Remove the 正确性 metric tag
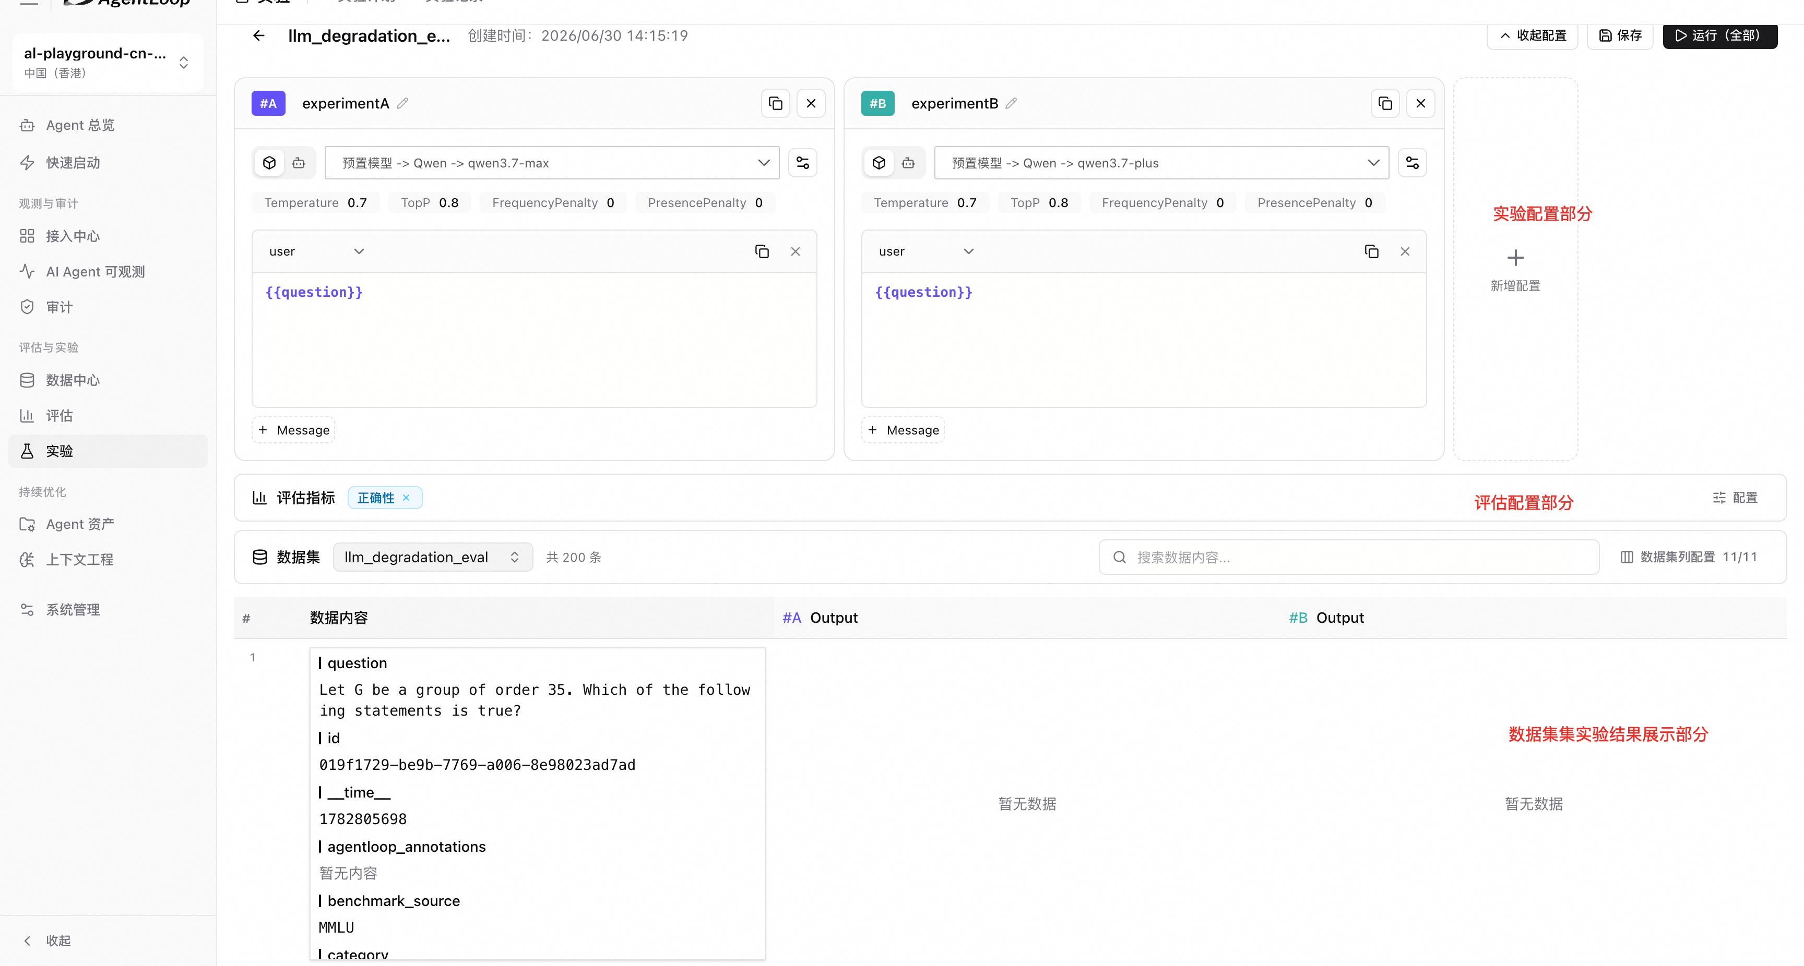 (406, 498)
